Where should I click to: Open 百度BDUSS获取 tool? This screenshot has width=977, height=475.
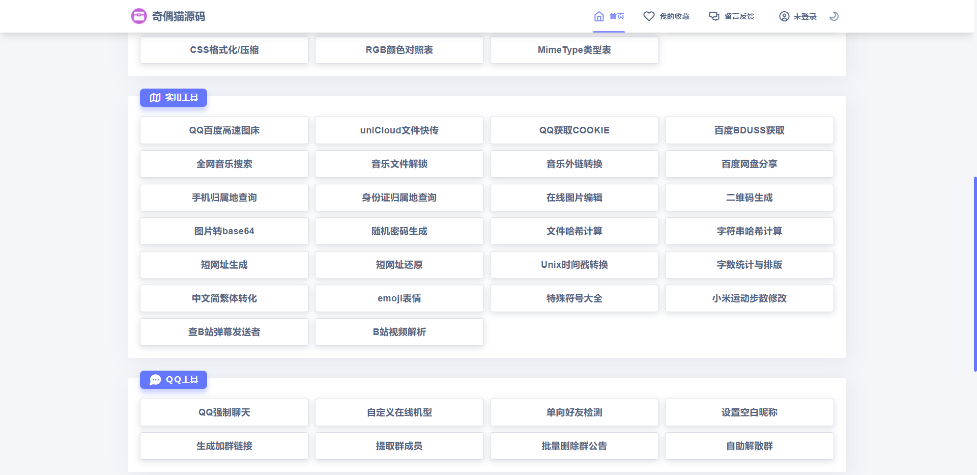click(x=750, y=130)
